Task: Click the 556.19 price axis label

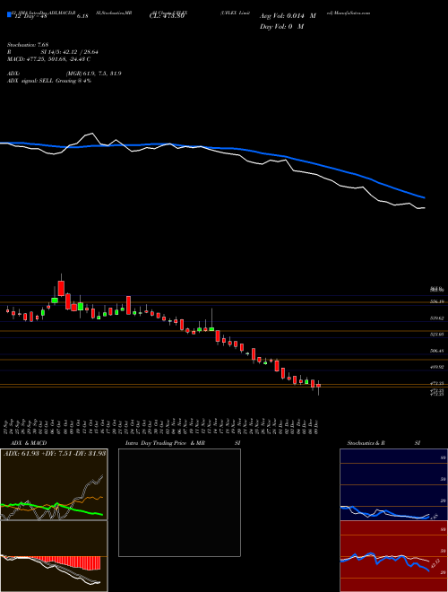Action: coord(437,302)
